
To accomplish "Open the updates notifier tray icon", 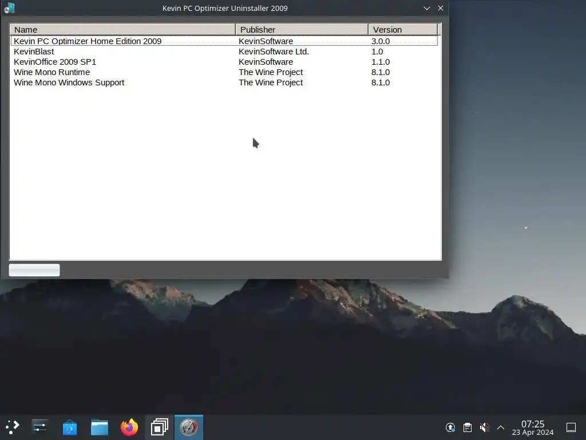I will pos(450,427).
